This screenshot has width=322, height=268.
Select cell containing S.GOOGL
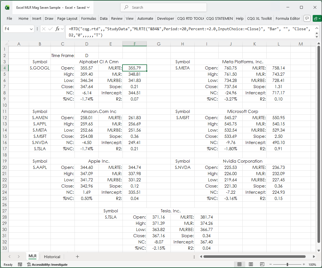click(x=40, y=68)
